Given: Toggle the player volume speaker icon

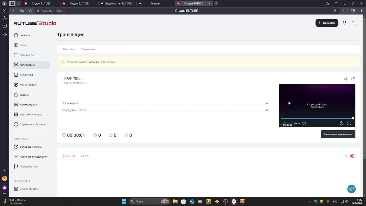Looking at the screenshot, I should click(x=304, y=123).
